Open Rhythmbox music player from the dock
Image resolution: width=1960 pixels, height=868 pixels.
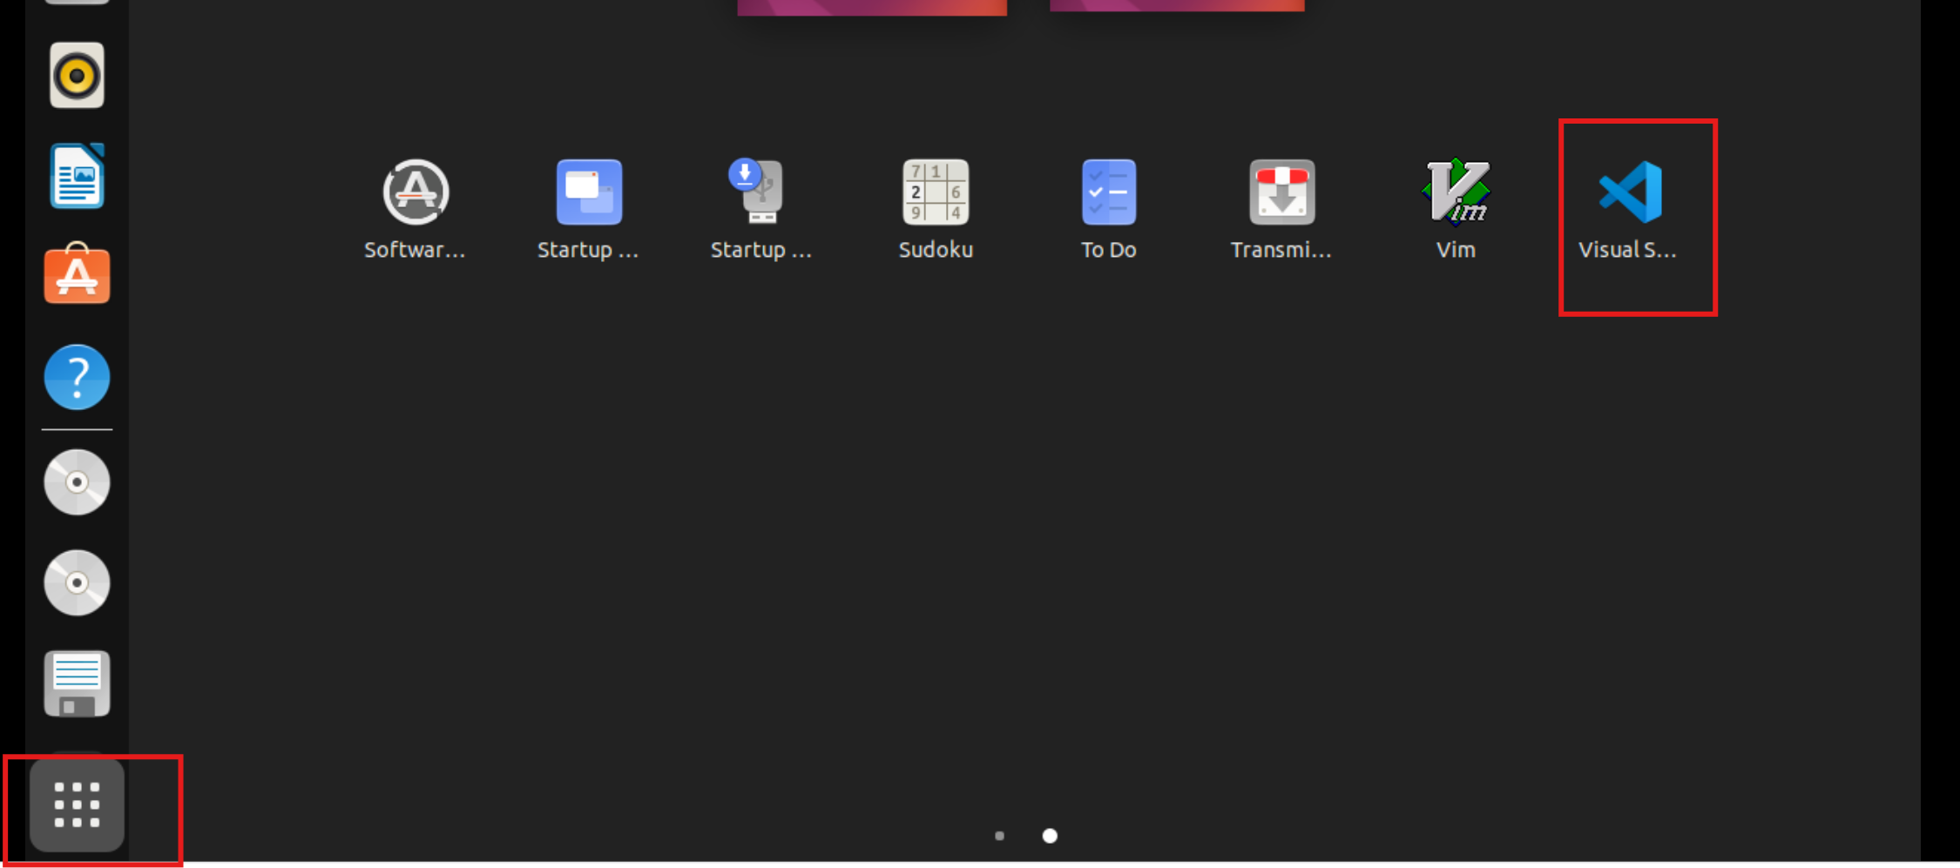click(x=77, y=75)
